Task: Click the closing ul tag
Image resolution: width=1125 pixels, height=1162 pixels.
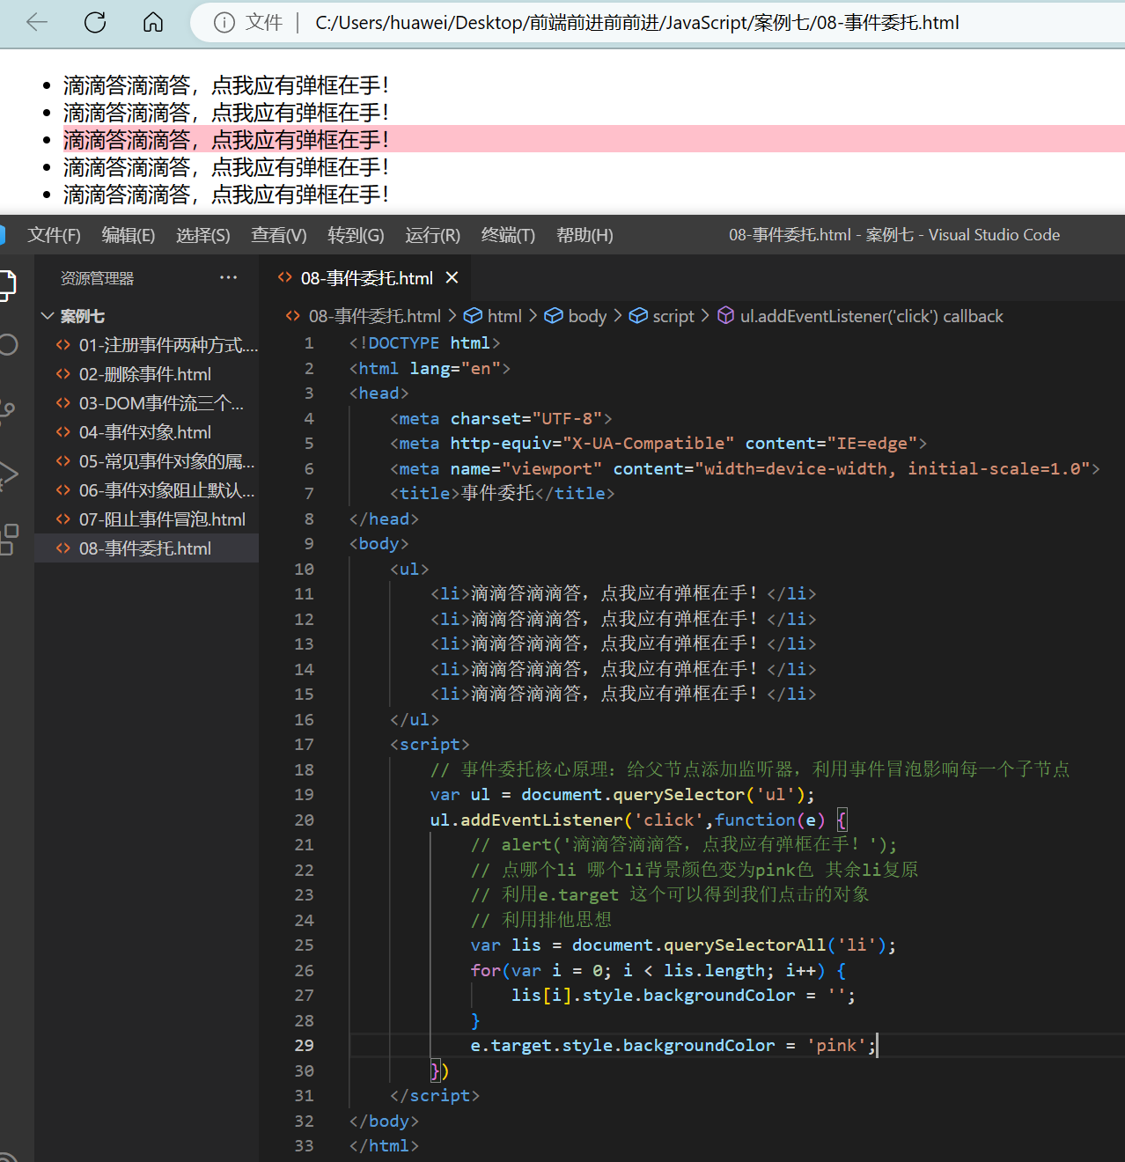Action: (414, 719)
